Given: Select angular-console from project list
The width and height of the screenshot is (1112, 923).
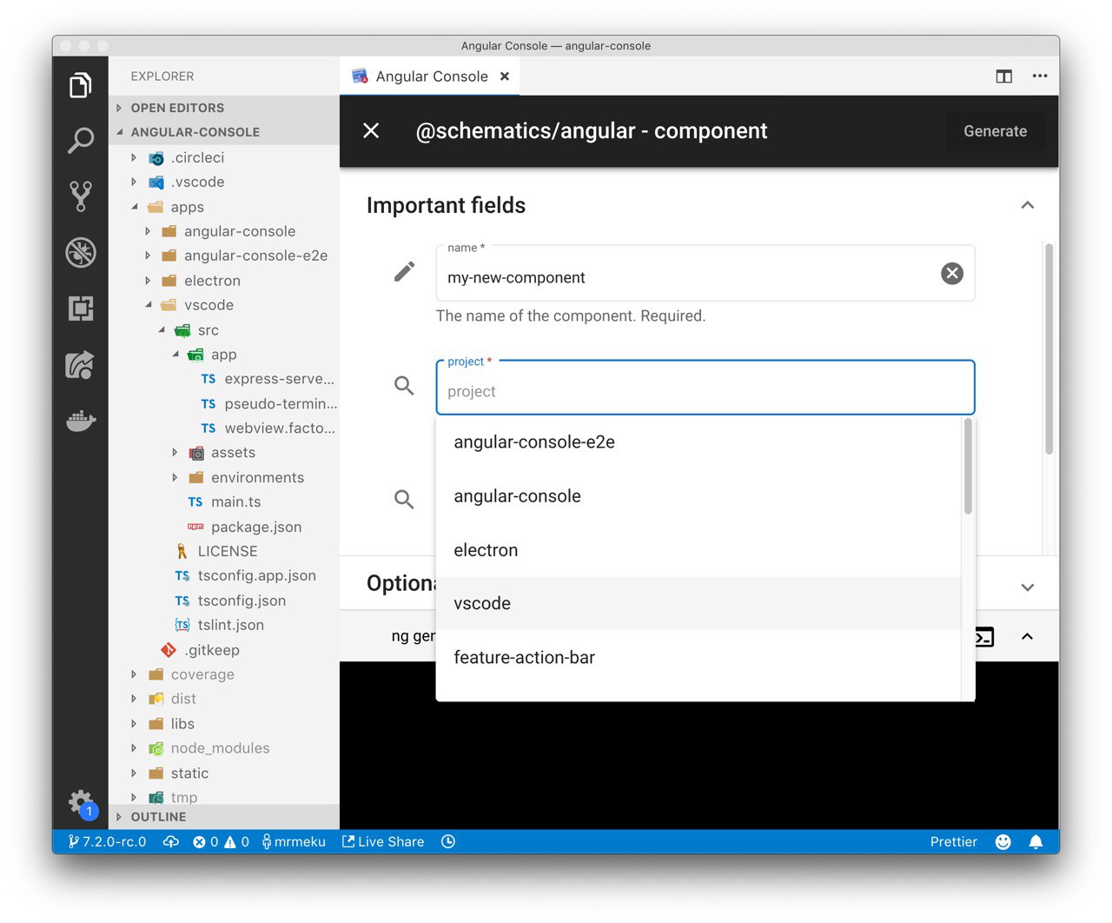Looking at the screenshot, I should [698, 496].
